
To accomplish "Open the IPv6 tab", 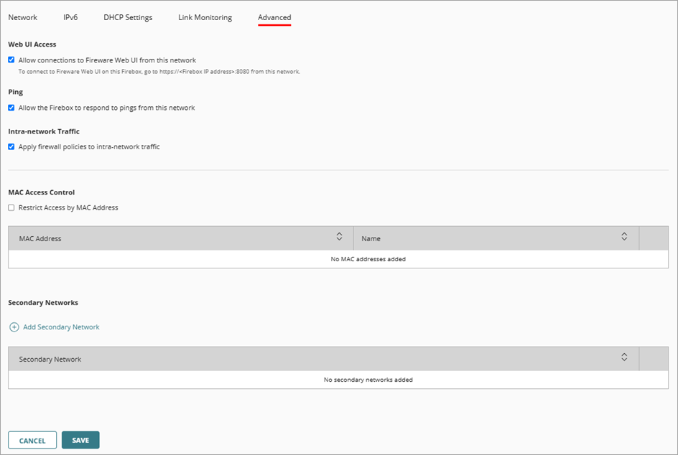I will coord(70,17).
